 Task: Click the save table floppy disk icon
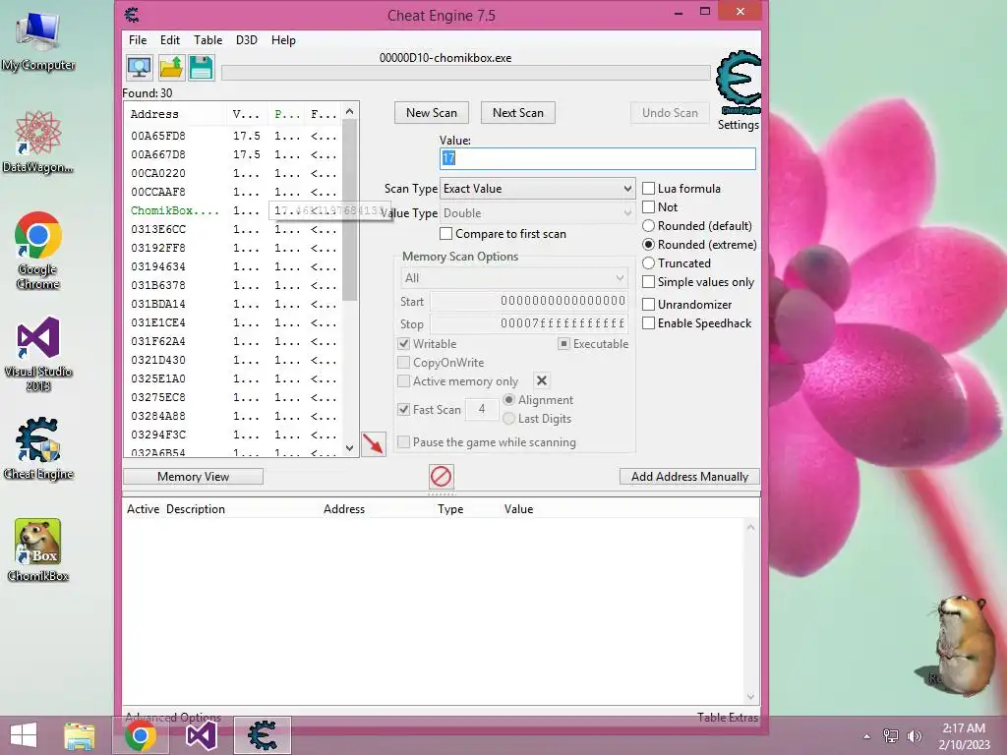click(x=201, y=68)
